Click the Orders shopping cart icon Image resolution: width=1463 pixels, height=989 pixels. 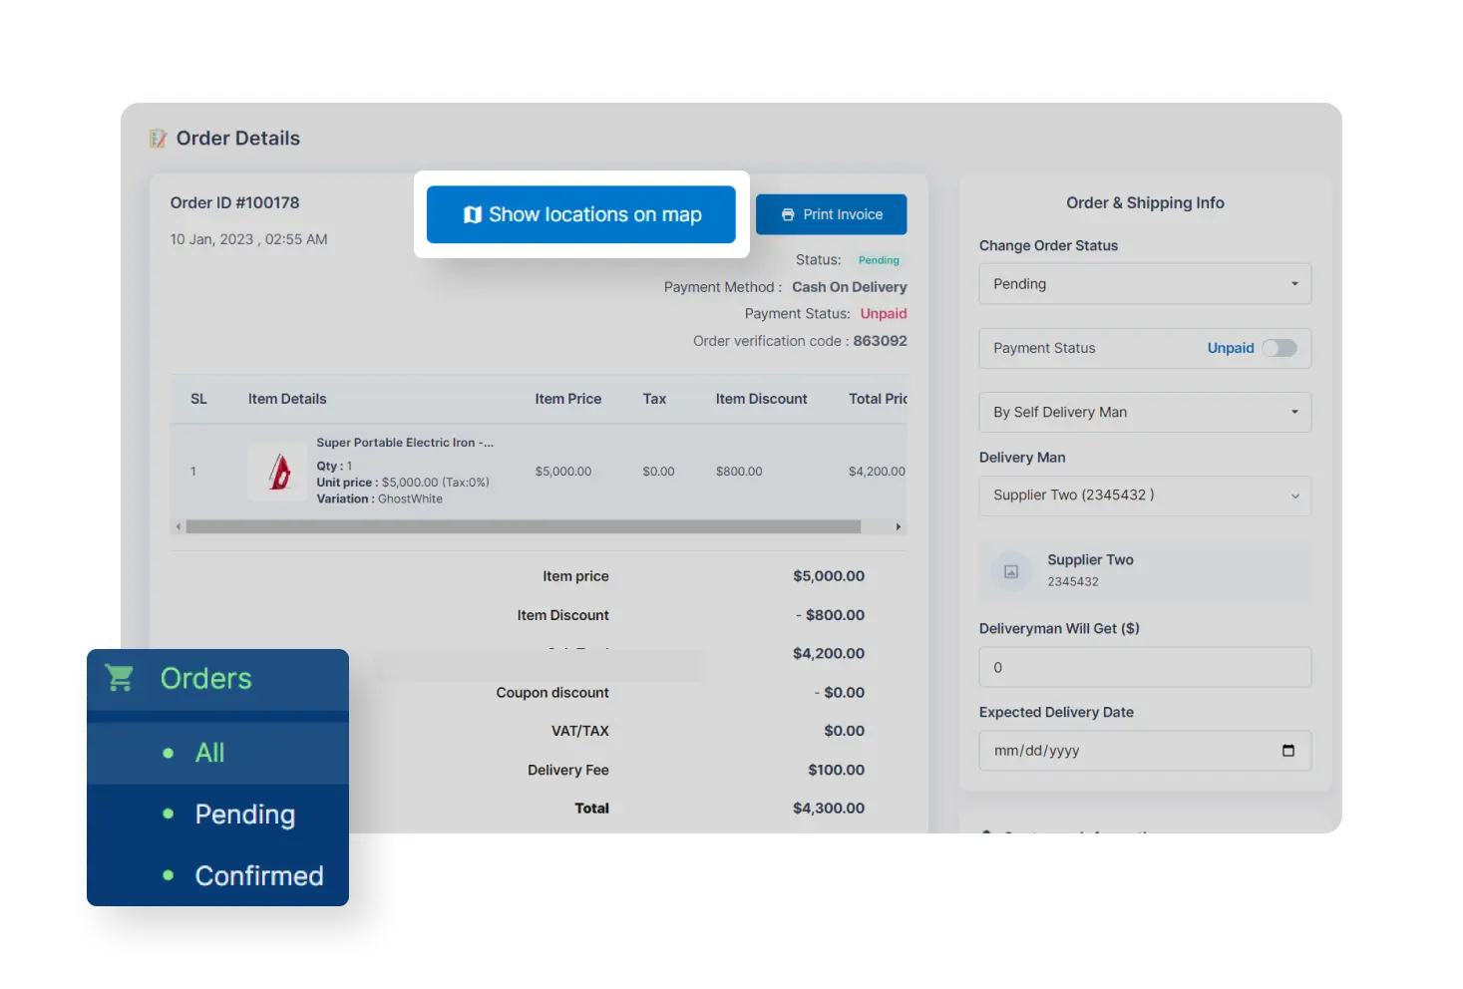121,679
